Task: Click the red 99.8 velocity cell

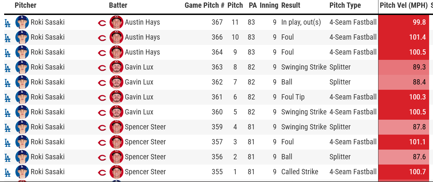Action: point(403,22)
